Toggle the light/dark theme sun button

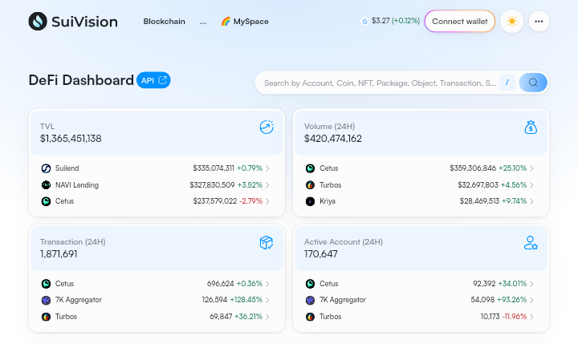(x=511, y=22)
